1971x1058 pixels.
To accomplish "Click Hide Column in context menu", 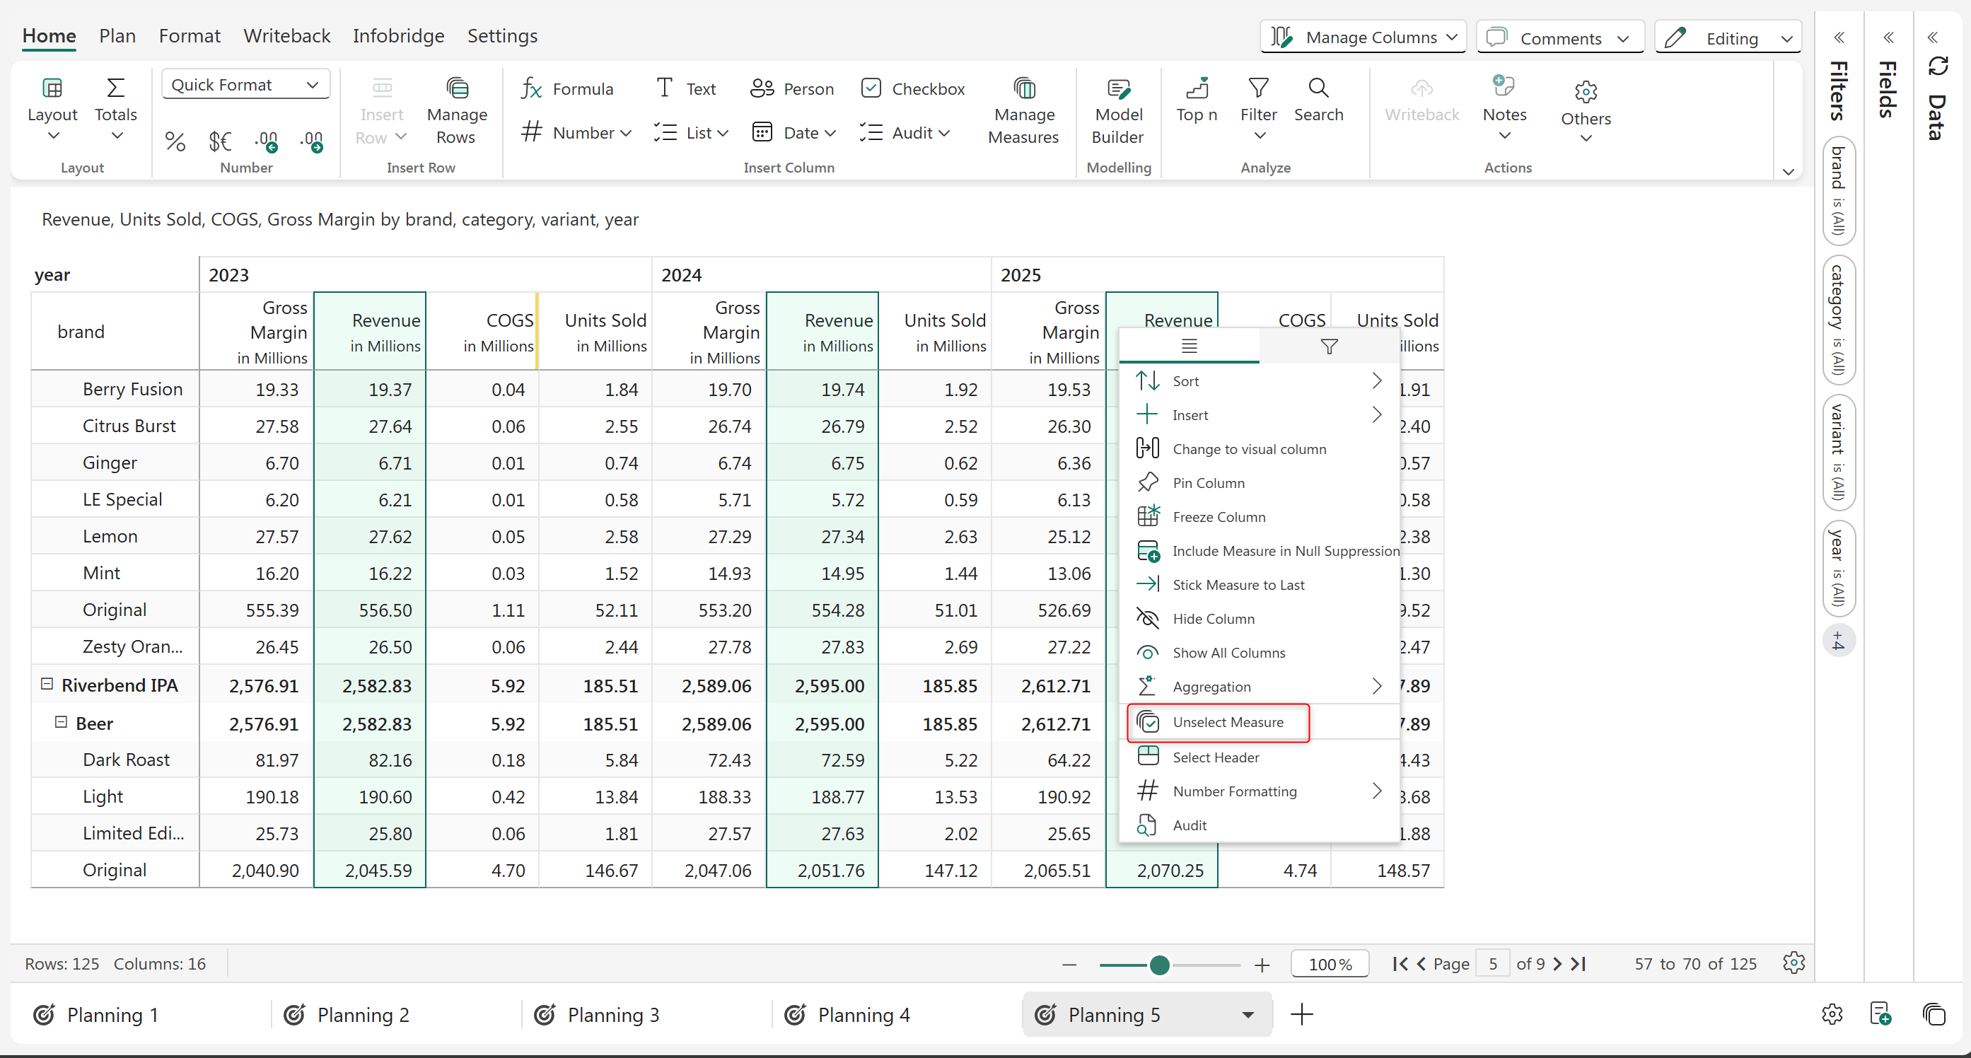I will [x=1213, y=618].
